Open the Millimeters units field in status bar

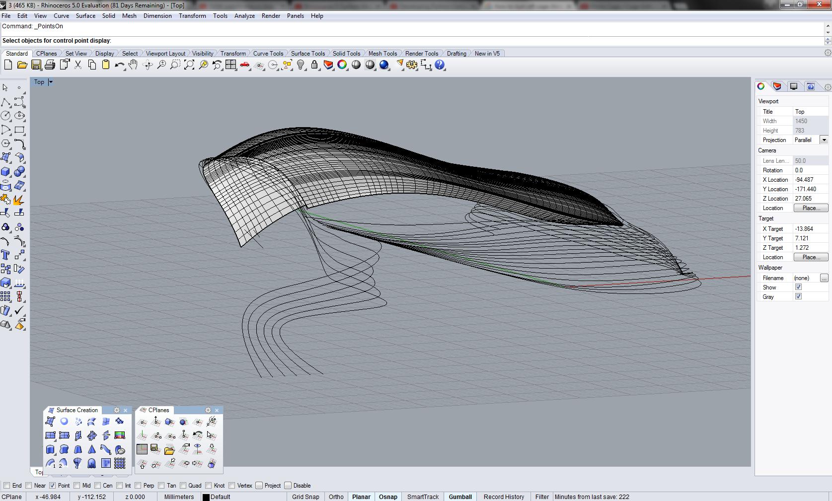pyautogui.click(x=179, y=497)
